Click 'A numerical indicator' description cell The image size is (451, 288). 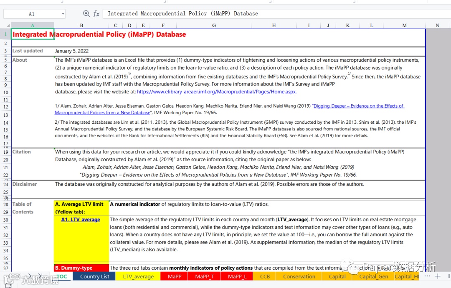point(189,204)
